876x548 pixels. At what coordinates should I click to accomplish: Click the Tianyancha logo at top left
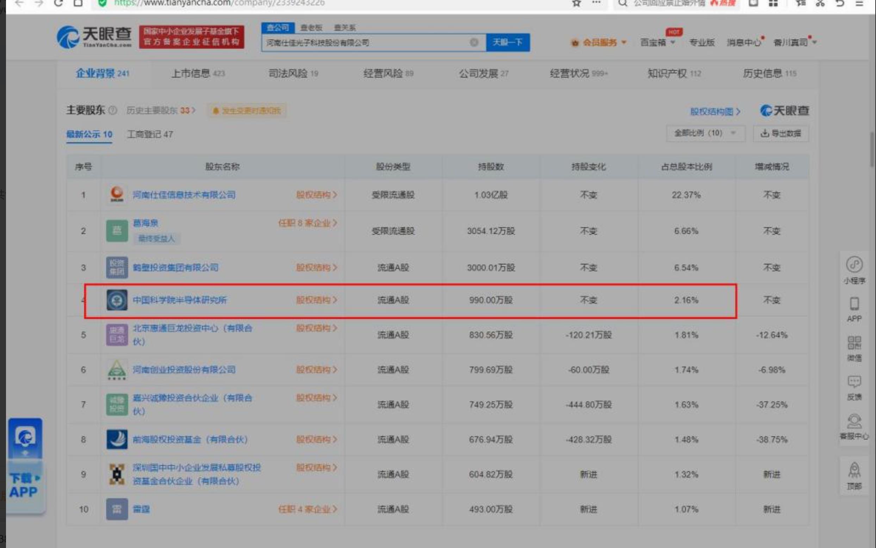tap(94, 37)
